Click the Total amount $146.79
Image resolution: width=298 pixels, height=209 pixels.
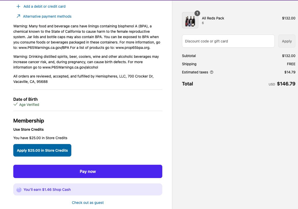(286, 84)
